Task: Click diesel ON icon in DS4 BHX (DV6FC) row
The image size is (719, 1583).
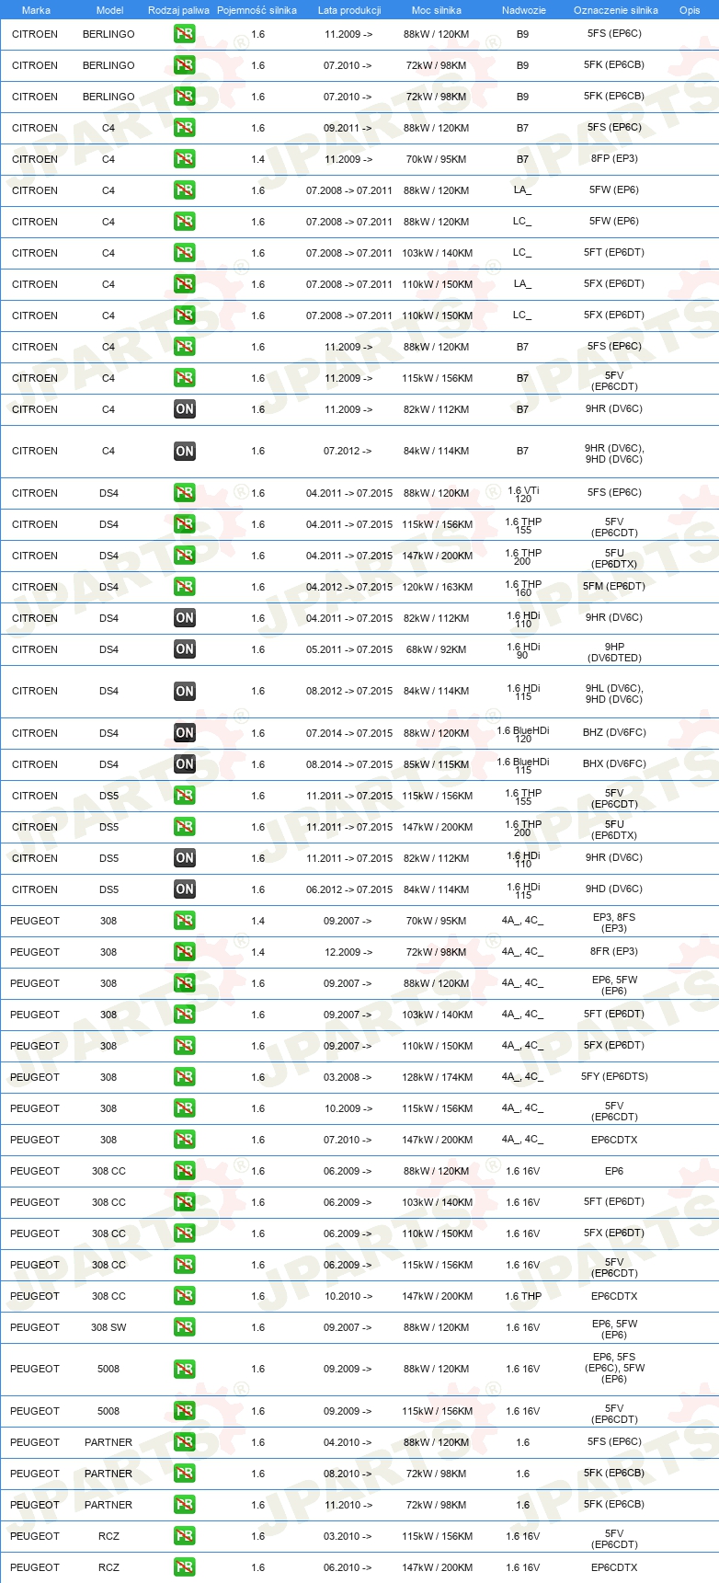Action: tap(185, 764)
